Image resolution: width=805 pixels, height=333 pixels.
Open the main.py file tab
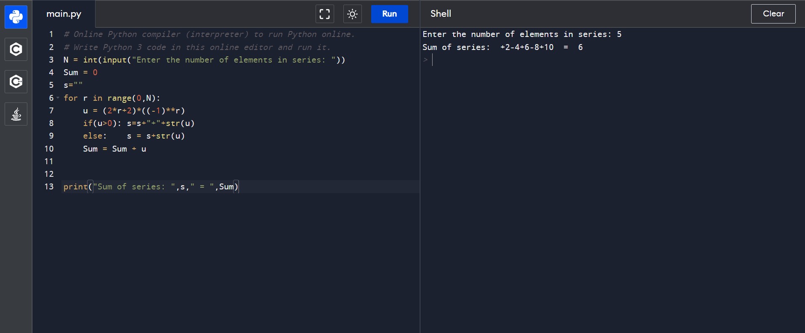coord(64,14)
